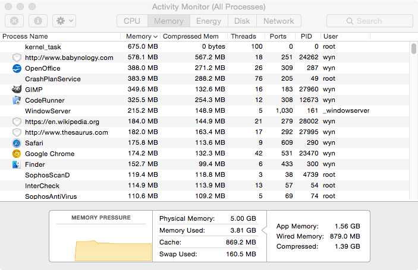Select the Google Chrome icon
Image resolution: width=418 pixels, height=270 pixels.
[x=17, y=154]
